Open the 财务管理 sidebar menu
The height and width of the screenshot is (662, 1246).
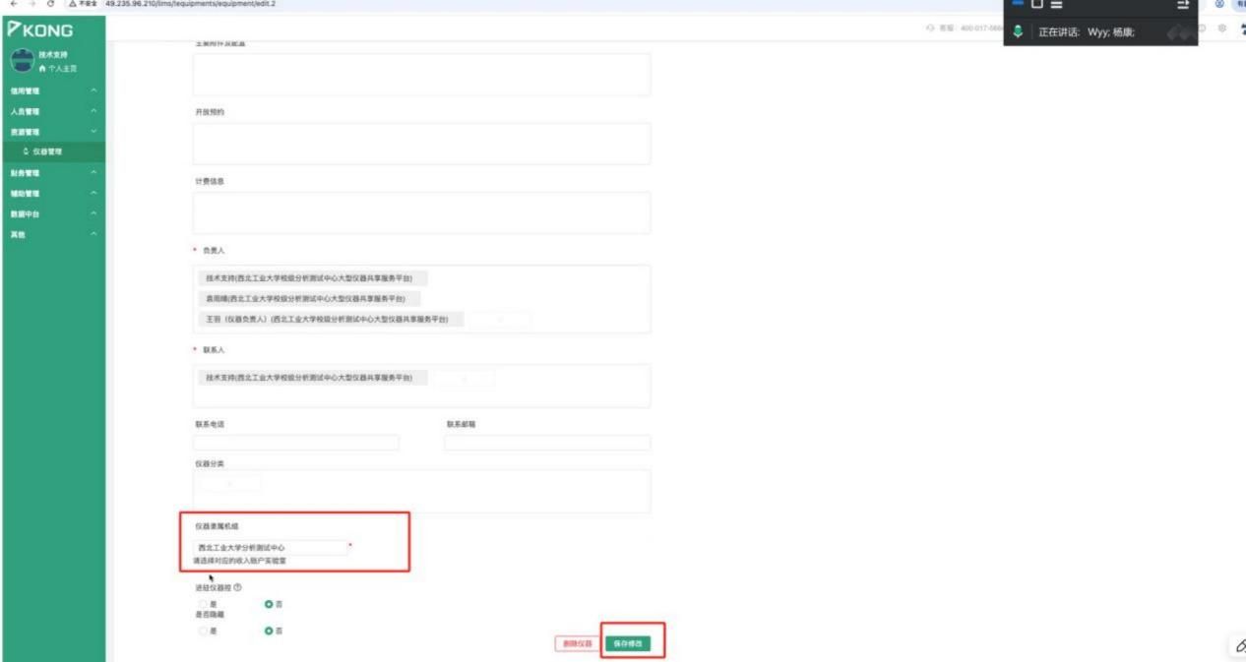[x=52, y=172]
